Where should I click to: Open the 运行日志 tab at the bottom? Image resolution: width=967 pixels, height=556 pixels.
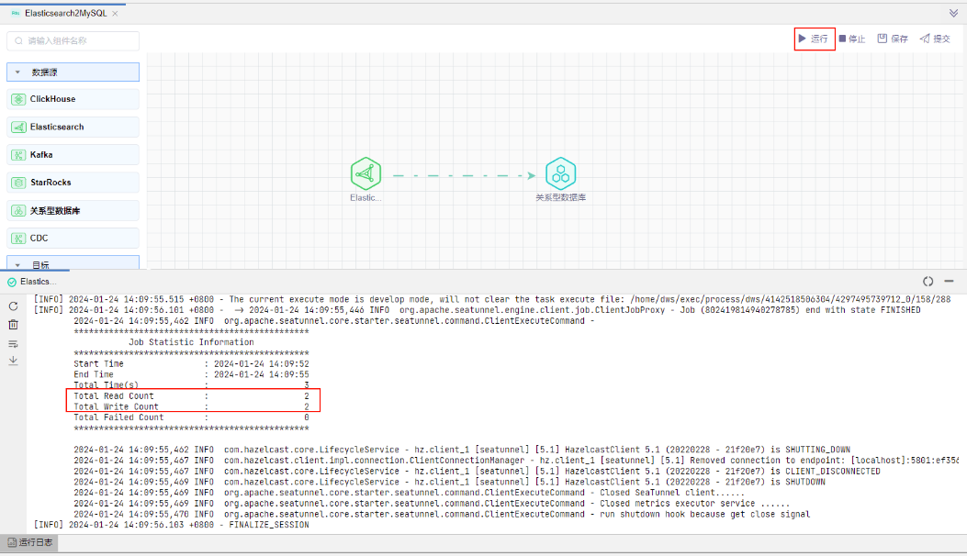(29, 542)
